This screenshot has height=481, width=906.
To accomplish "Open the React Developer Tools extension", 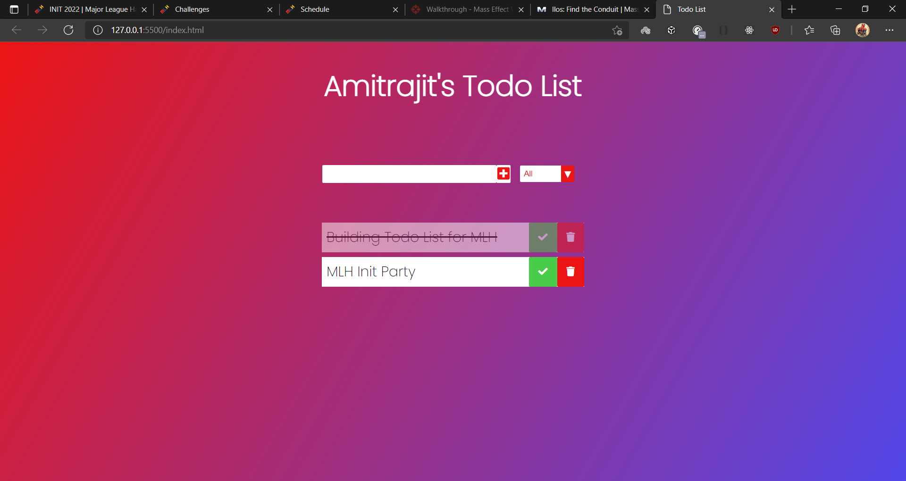I will click(749, 30).
